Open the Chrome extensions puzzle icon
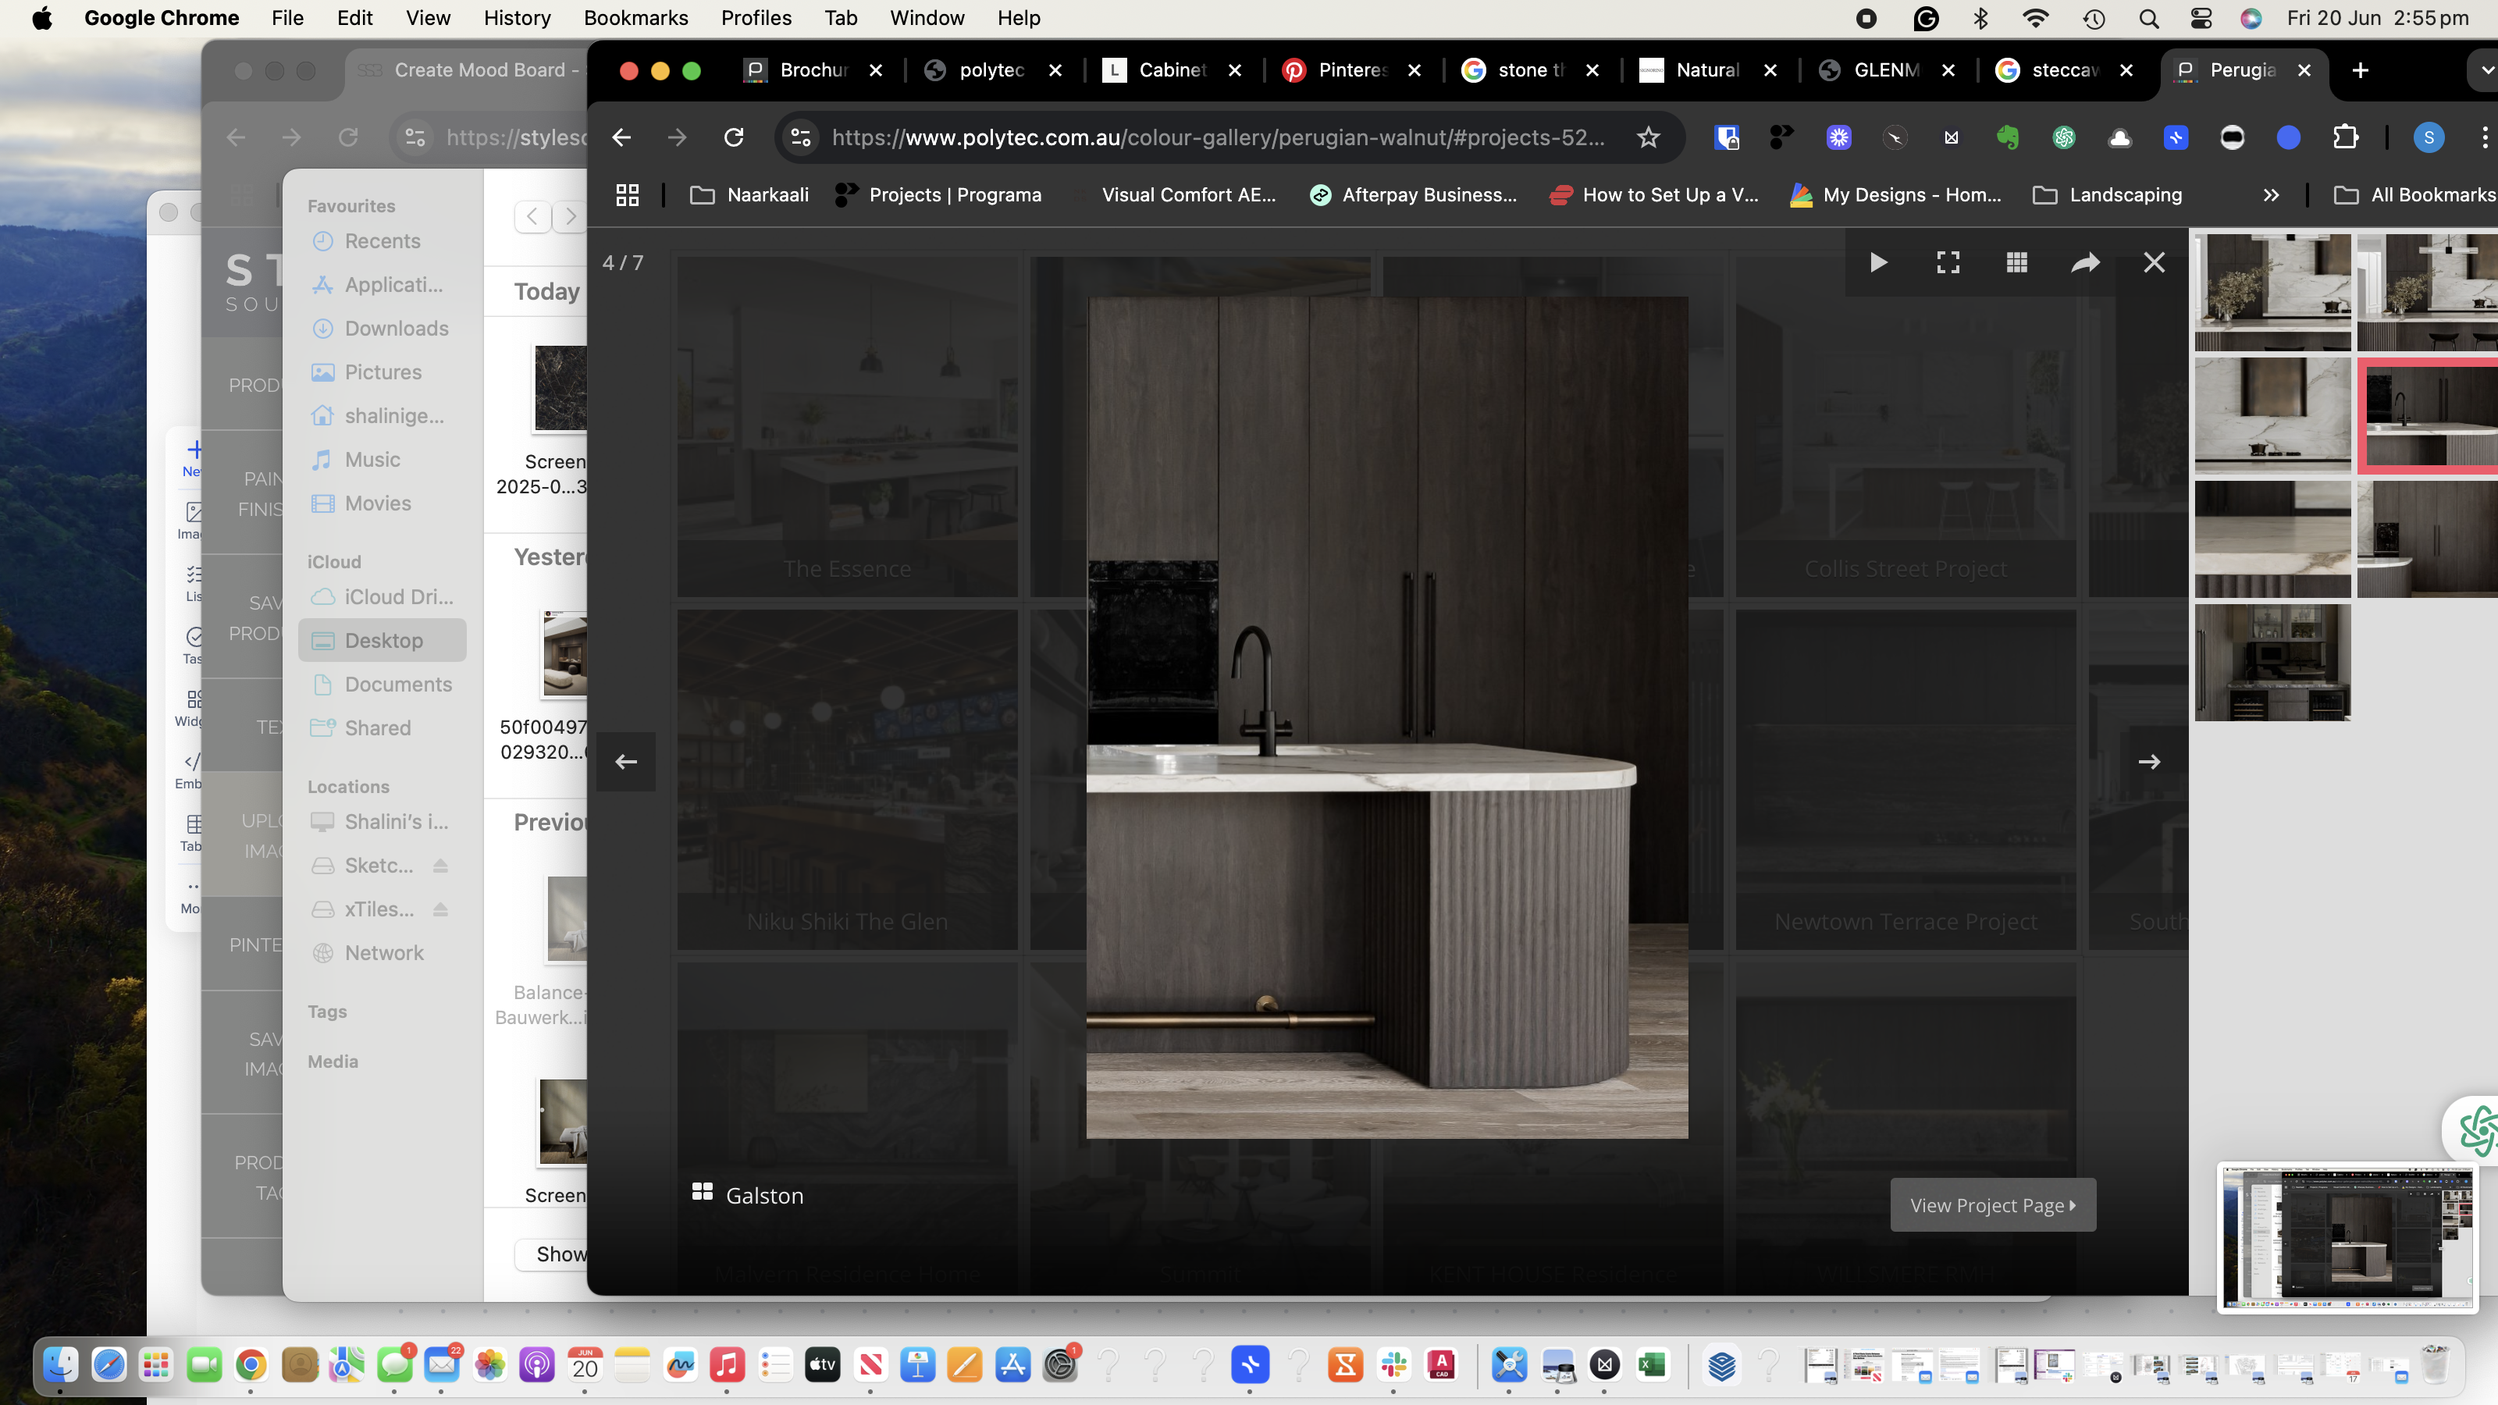This screenshot has height=1405, width=2498. coord(2345,137)
